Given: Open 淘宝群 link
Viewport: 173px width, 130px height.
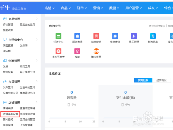Looking at the screenshot, I should coord(7,51).
